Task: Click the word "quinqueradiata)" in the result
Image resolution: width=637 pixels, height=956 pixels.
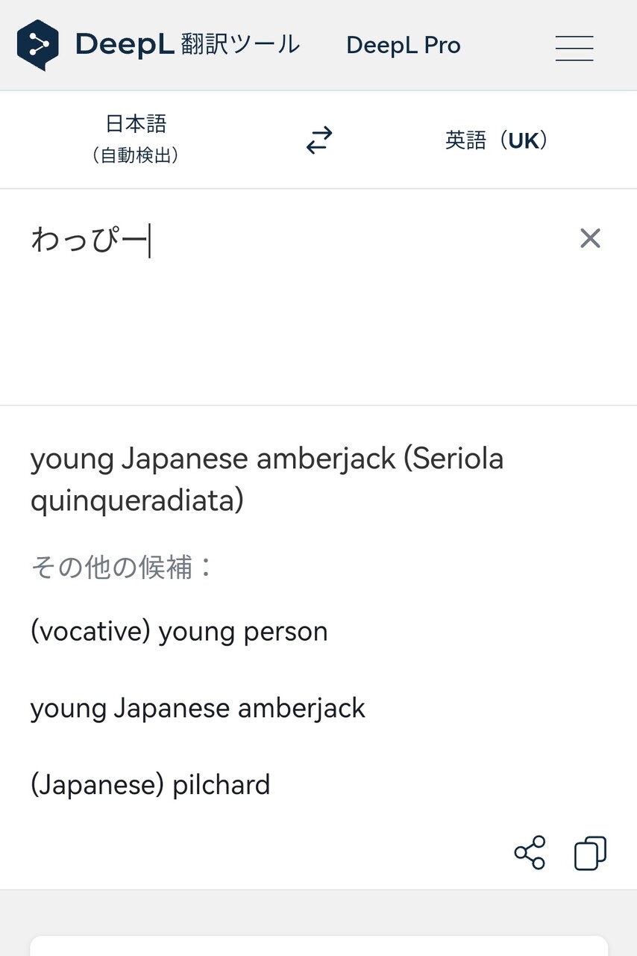Action: coord(136,500)
